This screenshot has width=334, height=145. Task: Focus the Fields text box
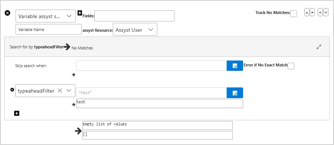(x=134, y=16)
